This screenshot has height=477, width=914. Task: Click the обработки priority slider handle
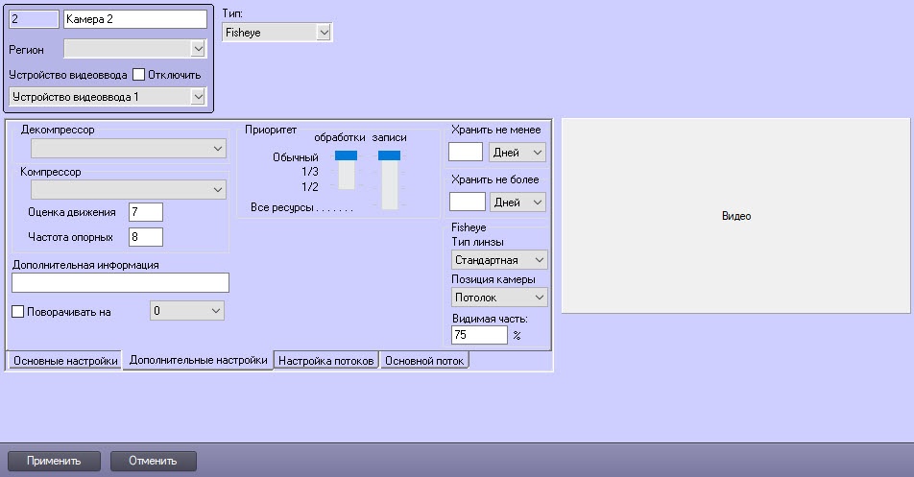(346, 155)
